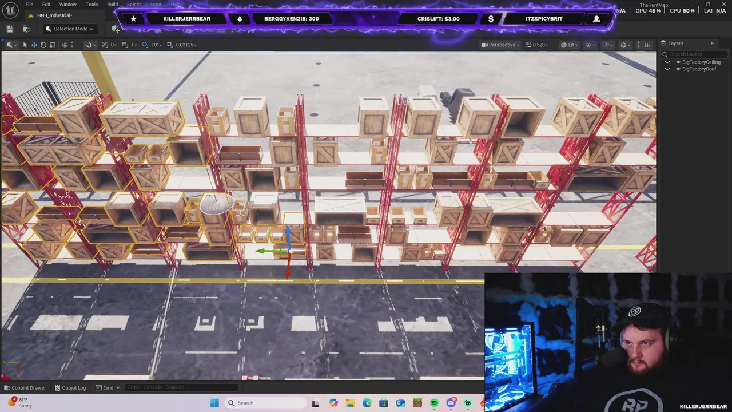Open viewport layout grid icon

[647, 45]
